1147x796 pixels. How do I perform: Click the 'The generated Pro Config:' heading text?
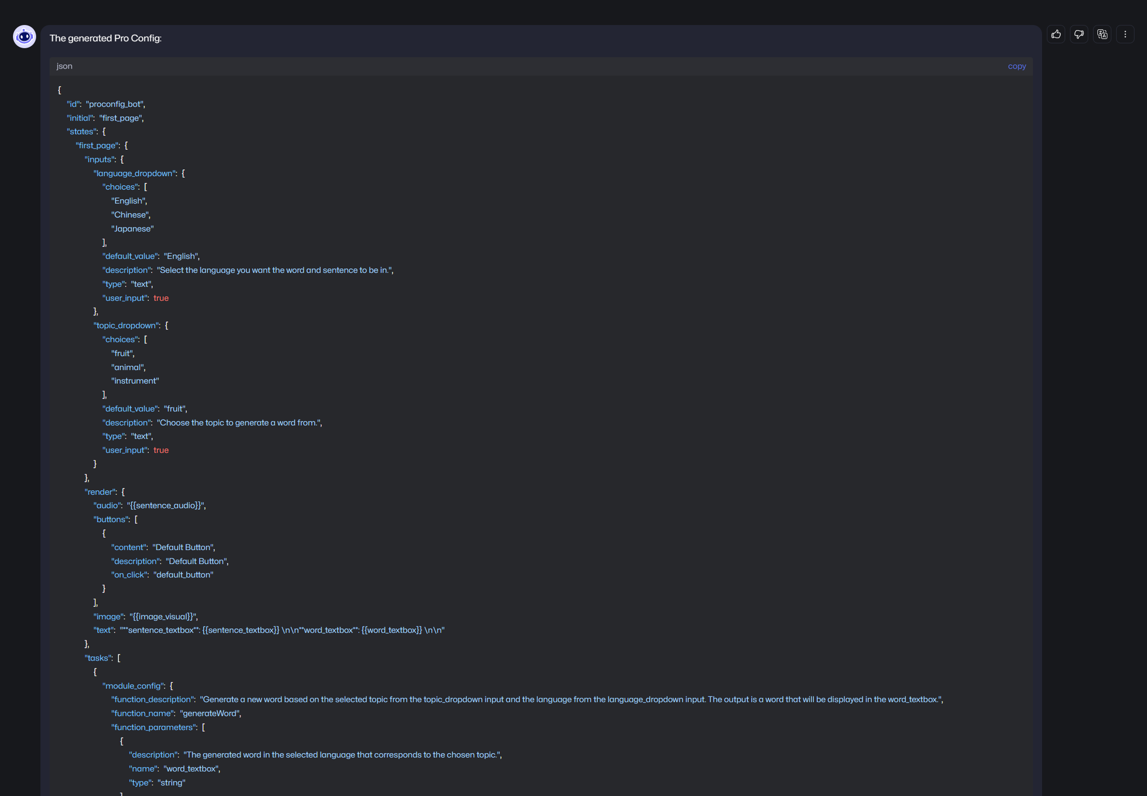[x=106, y=38]
